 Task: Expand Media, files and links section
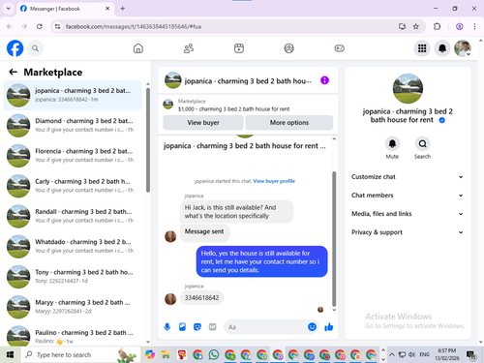pos(408,214)
